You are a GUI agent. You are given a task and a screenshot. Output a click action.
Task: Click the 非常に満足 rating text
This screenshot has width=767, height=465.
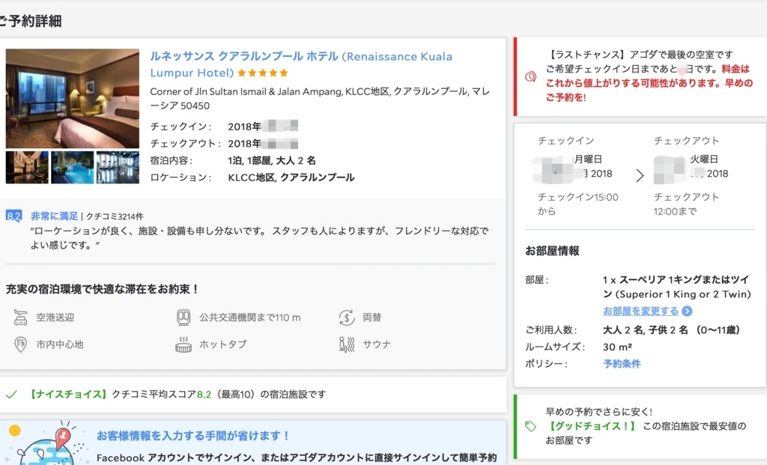pyautogui.click(x=54, y=216)
